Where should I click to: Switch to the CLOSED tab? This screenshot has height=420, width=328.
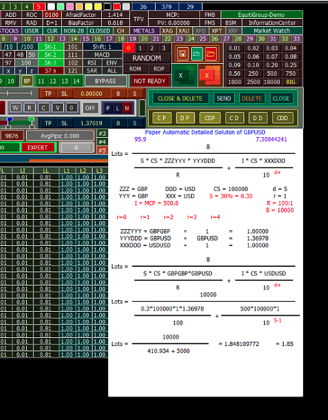[x=100, y=31]
